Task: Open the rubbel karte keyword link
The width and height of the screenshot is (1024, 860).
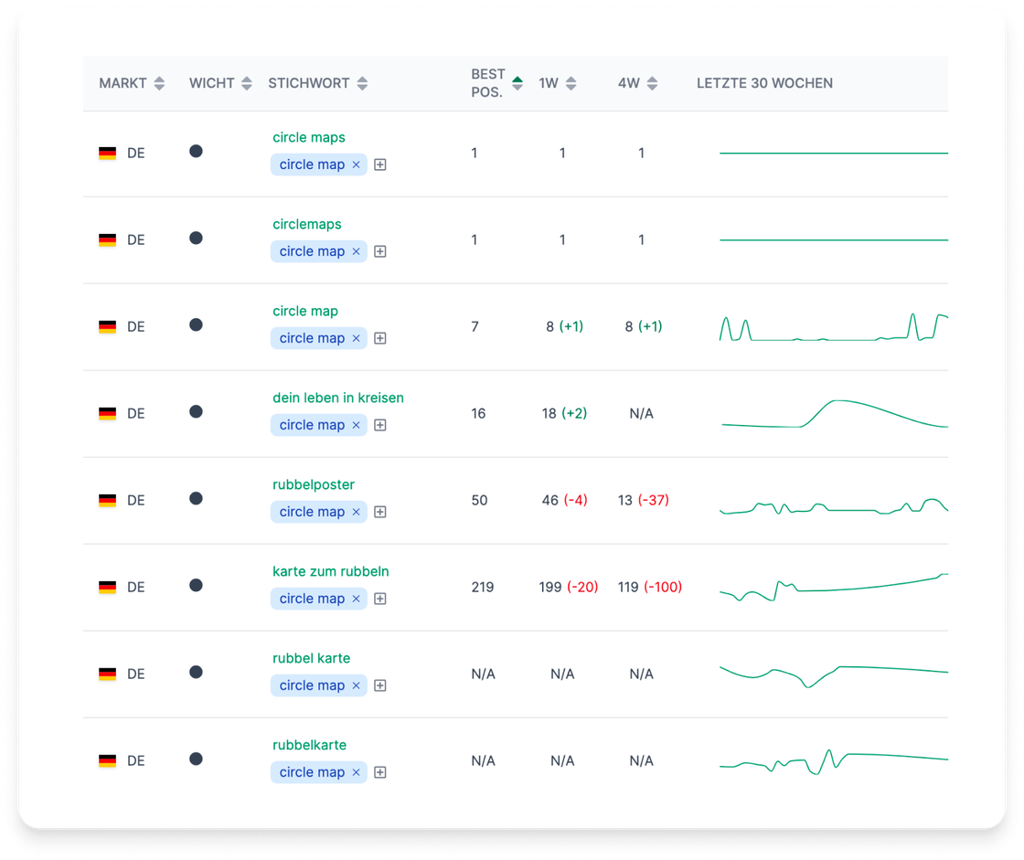Action: point(311,659)
